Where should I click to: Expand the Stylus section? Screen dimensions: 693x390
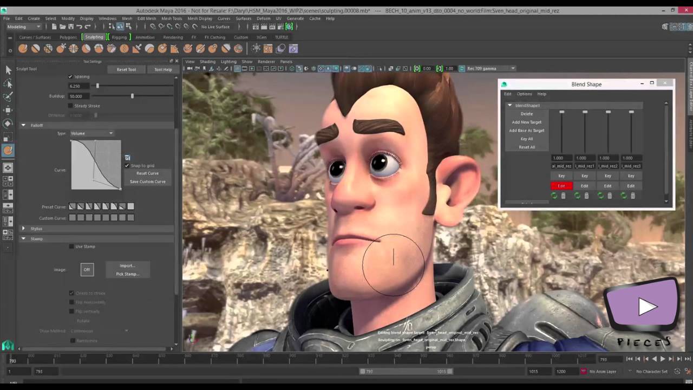pyautogui.click(x=23, y=229)
